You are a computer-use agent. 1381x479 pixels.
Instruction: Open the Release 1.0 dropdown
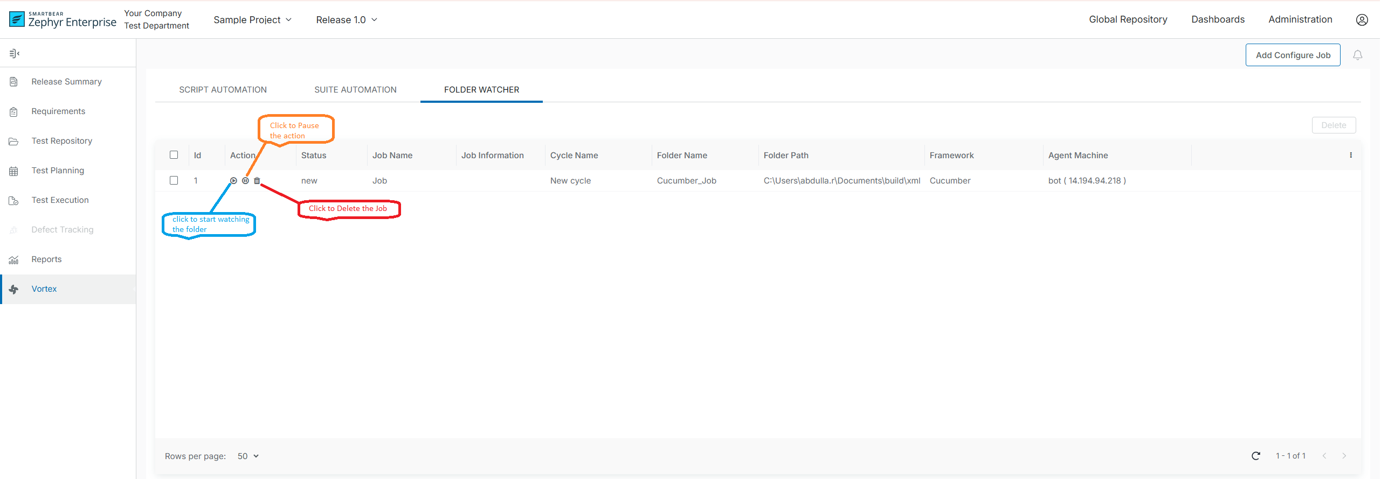click(346, 20)
